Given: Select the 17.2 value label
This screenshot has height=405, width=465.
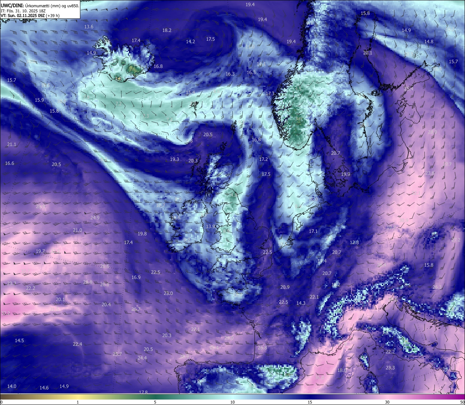Looking at the screenshot, I should click(x=263, y=159).
